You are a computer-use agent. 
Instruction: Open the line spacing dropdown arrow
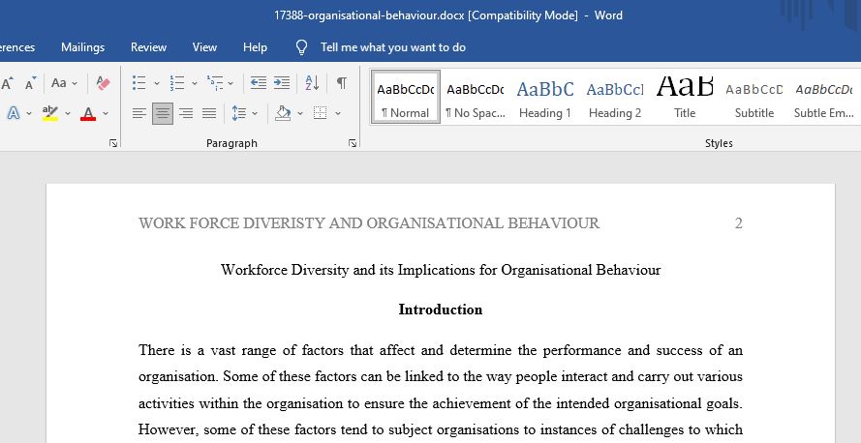click(x=255, y=113)
